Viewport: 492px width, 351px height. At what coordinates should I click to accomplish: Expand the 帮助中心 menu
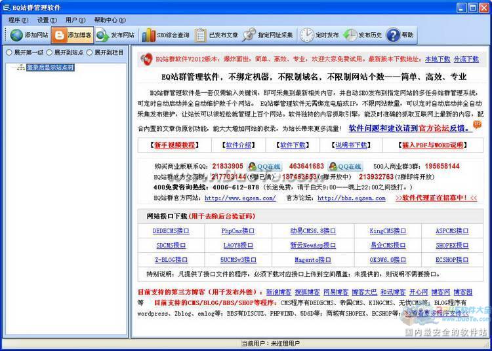tap(109, 20)
